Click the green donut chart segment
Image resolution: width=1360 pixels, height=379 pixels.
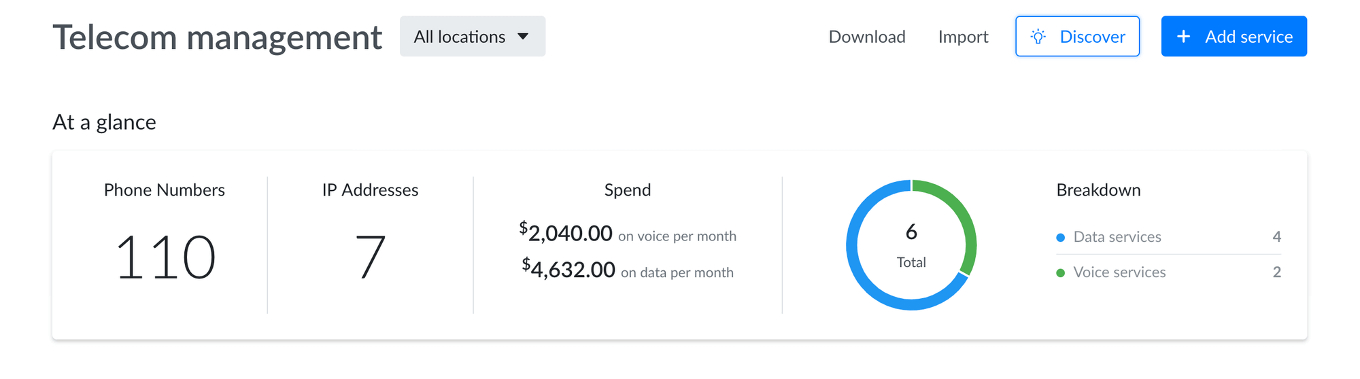(x=963, y=216)
